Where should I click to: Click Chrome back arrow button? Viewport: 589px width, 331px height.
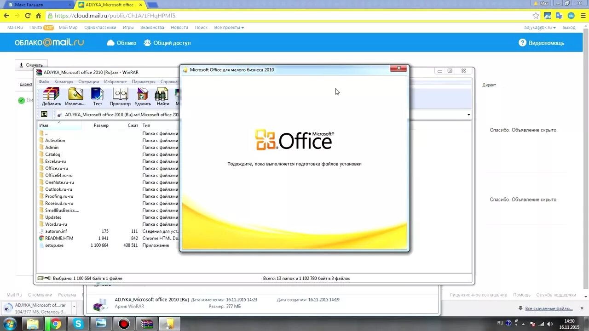click(6, 16)
